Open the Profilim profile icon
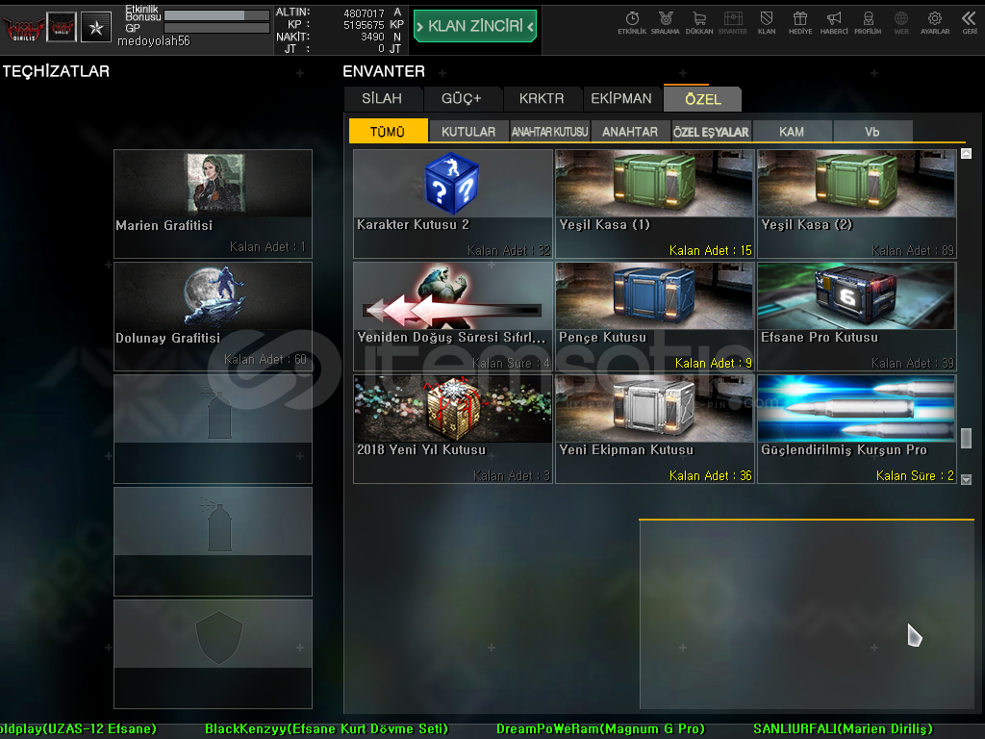 click(868, 23)
